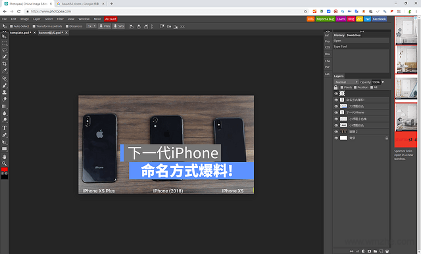Image resolution: width=421 pixels, height=254 pixels.
Task: Open the Layer menu
Action: click(x=37, y=19)
